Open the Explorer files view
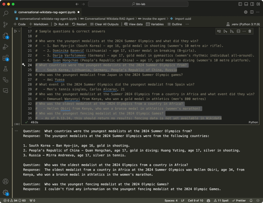 [6, 36]
